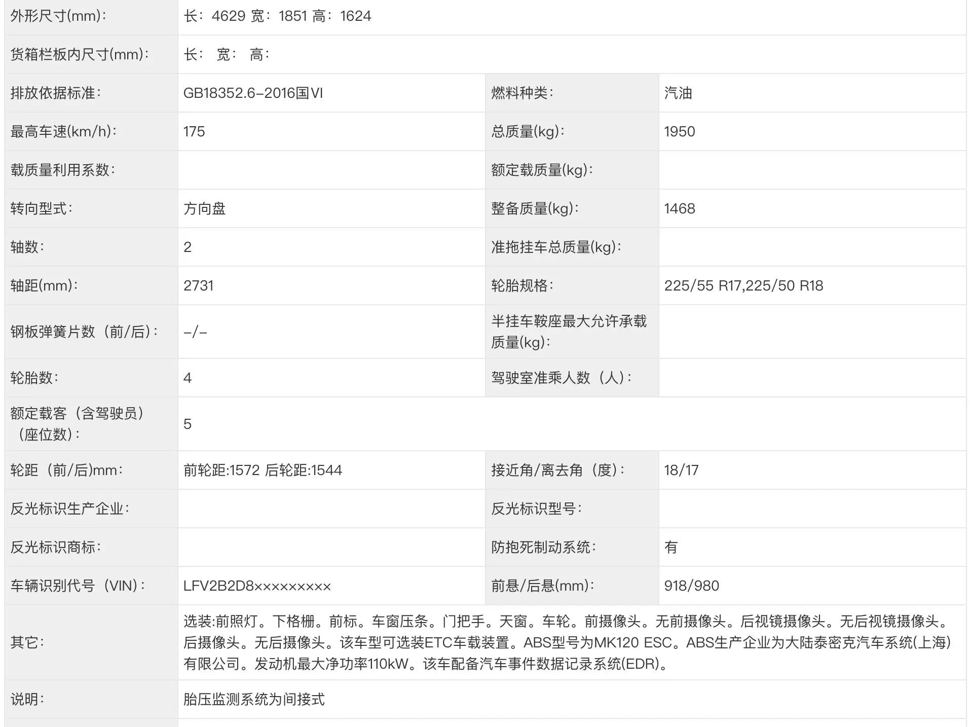Select the tire count value 4
Screen dimensions: 970x727
188,378
